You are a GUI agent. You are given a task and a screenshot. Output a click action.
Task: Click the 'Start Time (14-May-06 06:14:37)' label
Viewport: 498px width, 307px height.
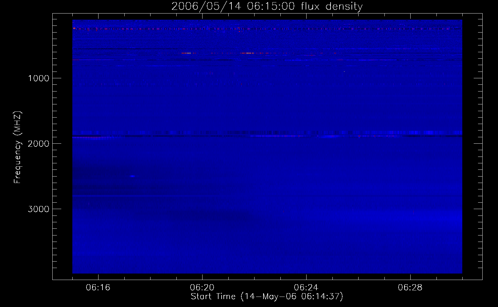[x=267, y=297]
